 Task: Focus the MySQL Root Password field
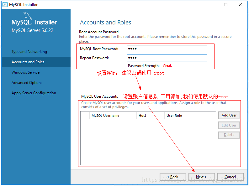[x=167, y=49]
